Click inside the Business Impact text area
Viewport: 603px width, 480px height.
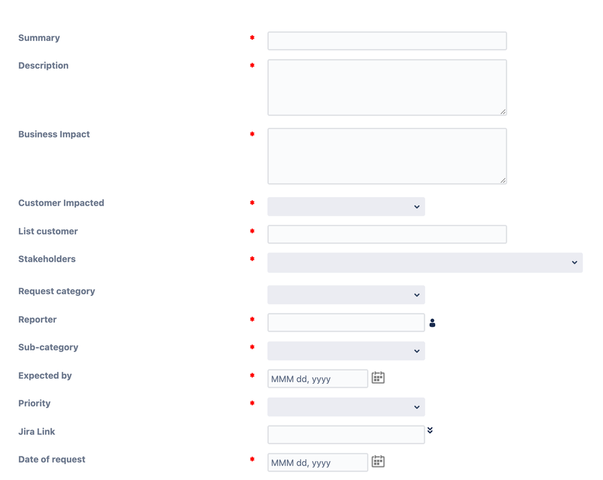coord(386,156)
